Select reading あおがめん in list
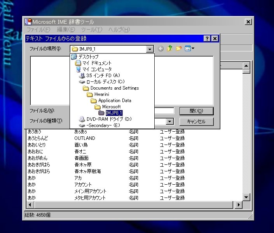Screen dimensions: 274x233 pyautogui.click(x=37, y=158)
